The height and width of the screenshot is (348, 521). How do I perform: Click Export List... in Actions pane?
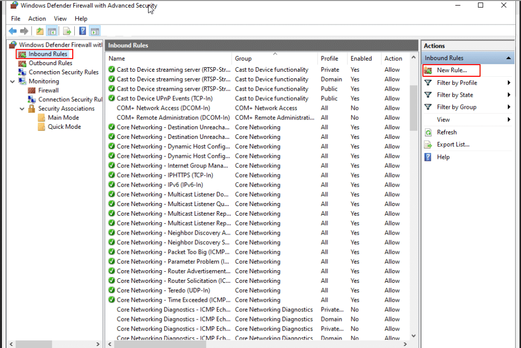[x=453, y=144]
